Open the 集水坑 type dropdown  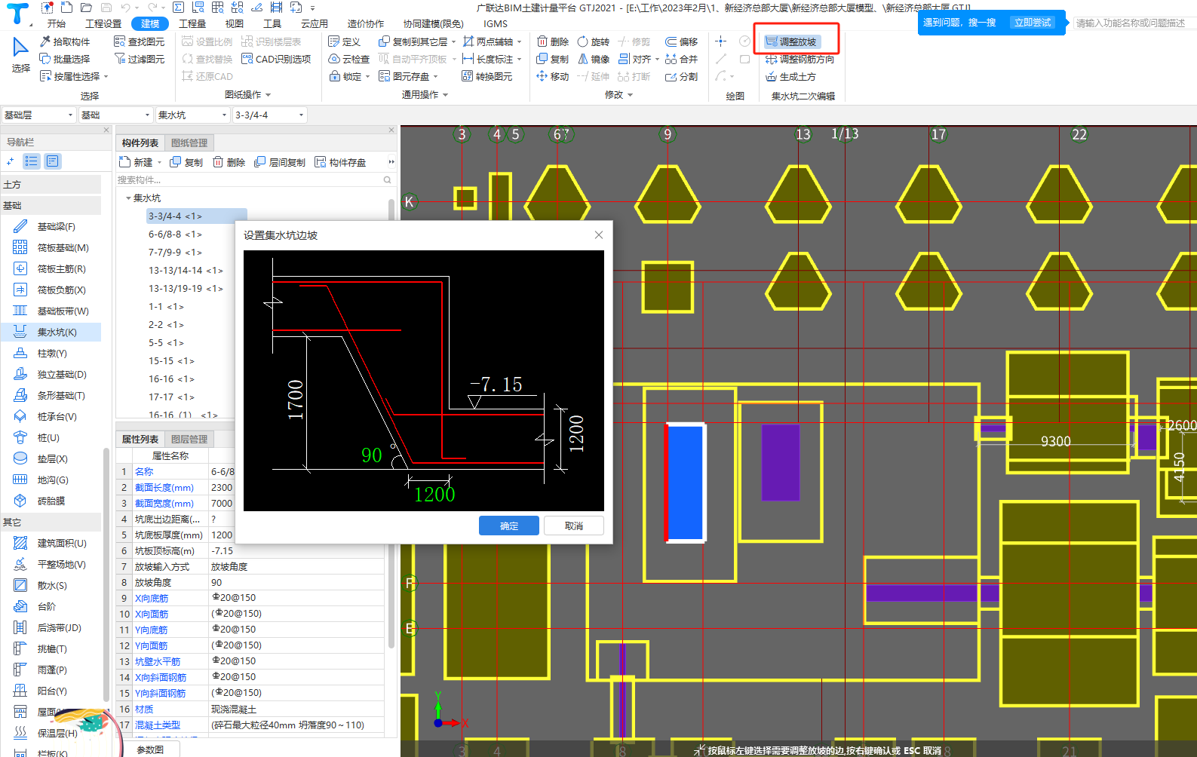click(x=192, y=115)
